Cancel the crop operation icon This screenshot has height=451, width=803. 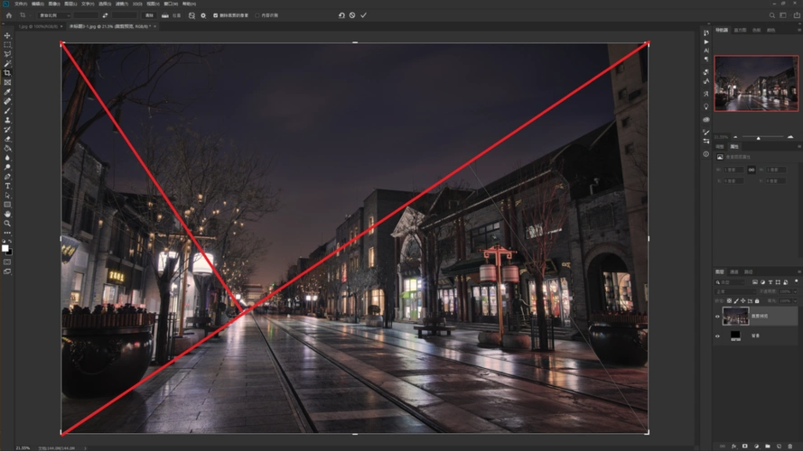point(352,15)
